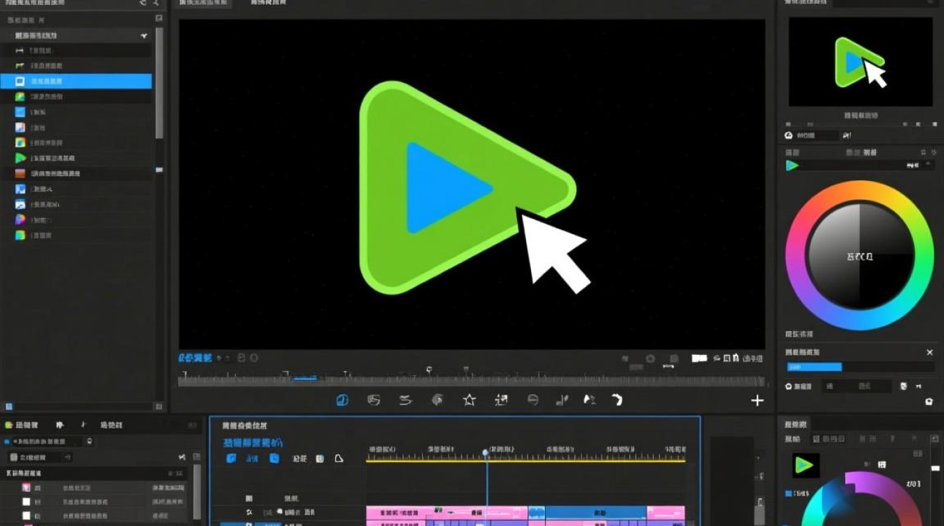Click the bell-shaped icon in timeline header
The width and height of the screenshot is (944, 526).
click(x=339, y=459)
